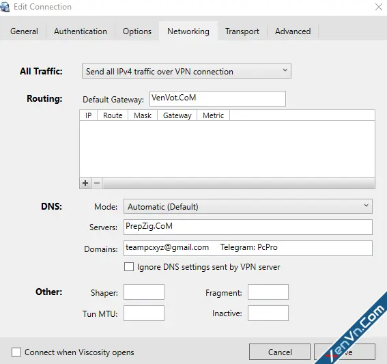
Task: Enable Ignore DNS settings sent by VPN server
Action: click(x=129, y=267)
